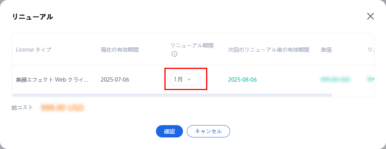Close the リニューアル dialog with the X
Viewport: 386px width, 149px height.
coord(370,17)
